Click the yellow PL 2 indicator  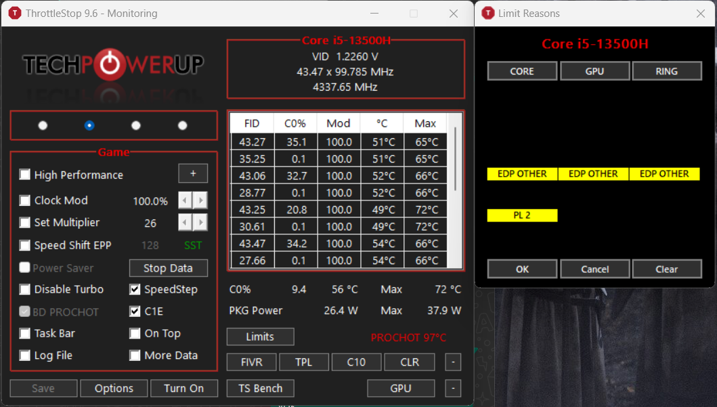(x=522, y=215)
